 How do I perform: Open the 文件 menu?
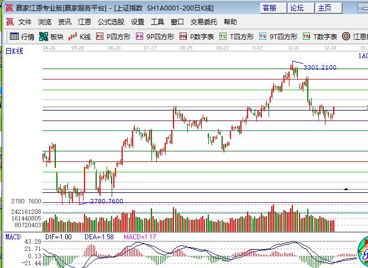pyautogui.click(x=25, y=22)
